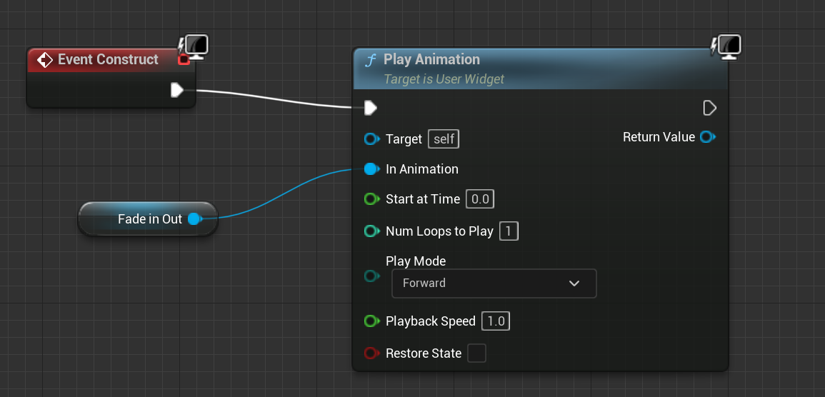Open the Play Mode Forward dropdown
Image resolution: width=825 pixels, height=397 pixels.
click(x=494, y=283)
